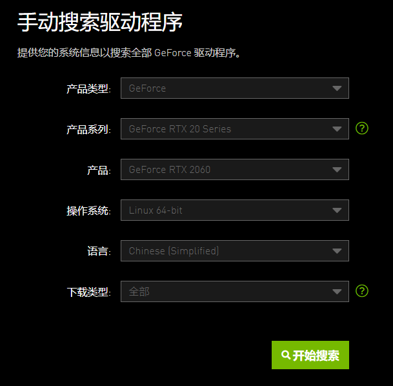This screenshot has width=393, height=386.
Task: Open the Chinese (Simplified) language dropdown
Action: (235, 251)
